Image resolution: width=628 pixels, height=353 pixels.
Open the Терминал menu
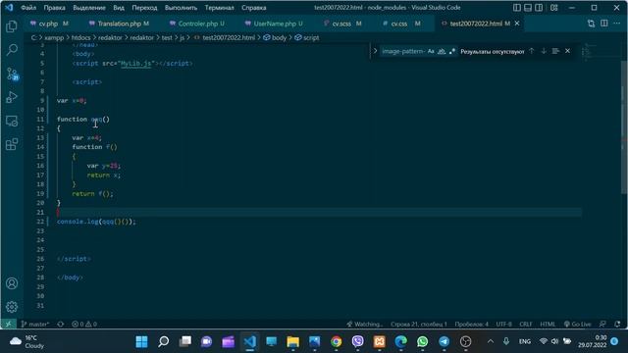(x=220, y=8)
